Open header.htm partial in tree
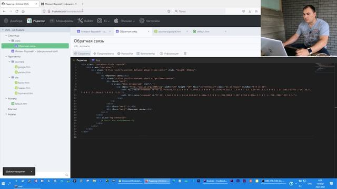 point(23,88)
